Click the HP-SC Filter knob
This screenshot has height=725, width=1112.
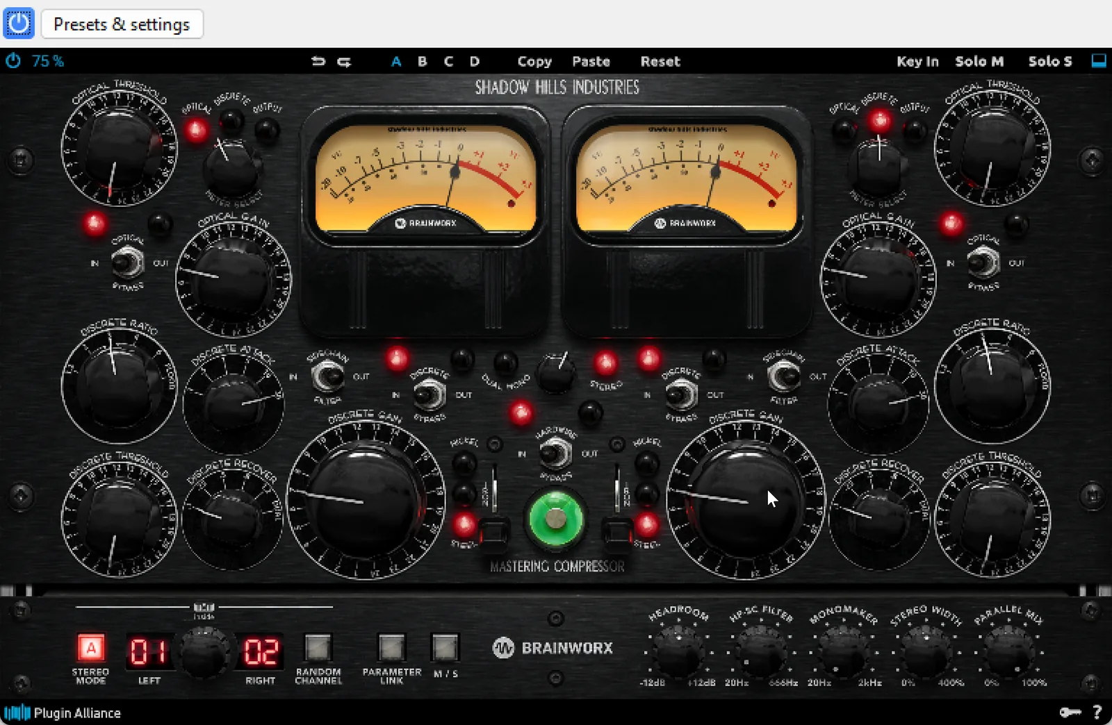[x=760, y=652]
